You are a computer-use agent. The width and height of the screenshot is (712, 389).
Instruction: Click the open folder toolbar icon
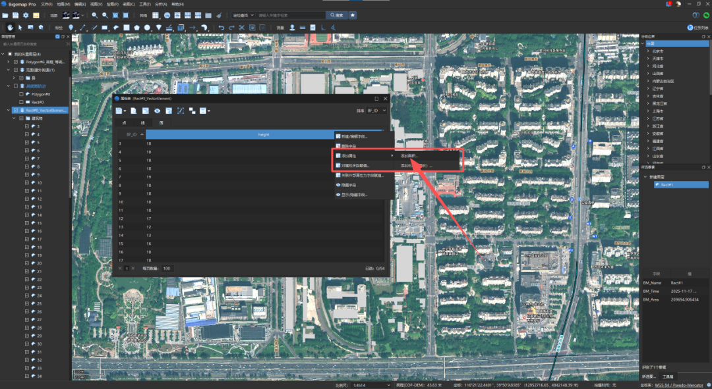(x=5, y=15)
